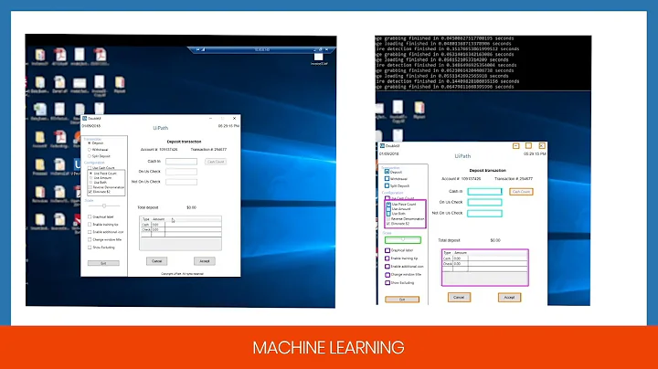This screenshot has height=369, width=658.
Task: Choose Use Amount in left DoubleUI window
Action: pos(90,178)
